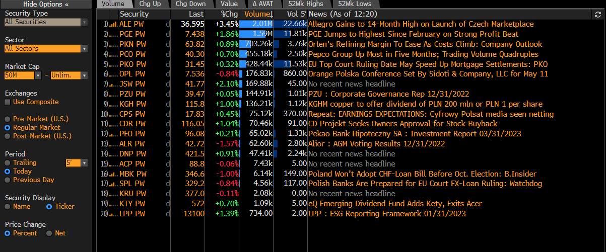606x252 pixels.
Task: Select the Regular Market radio button
Action: [8, 128]
